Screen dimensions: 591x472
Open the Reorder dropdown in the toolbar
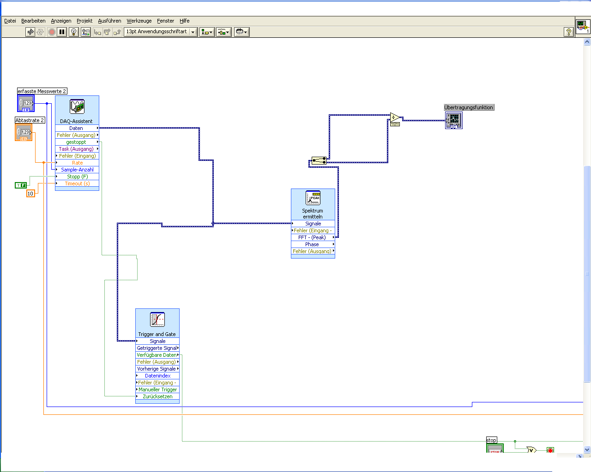(241, 32)
